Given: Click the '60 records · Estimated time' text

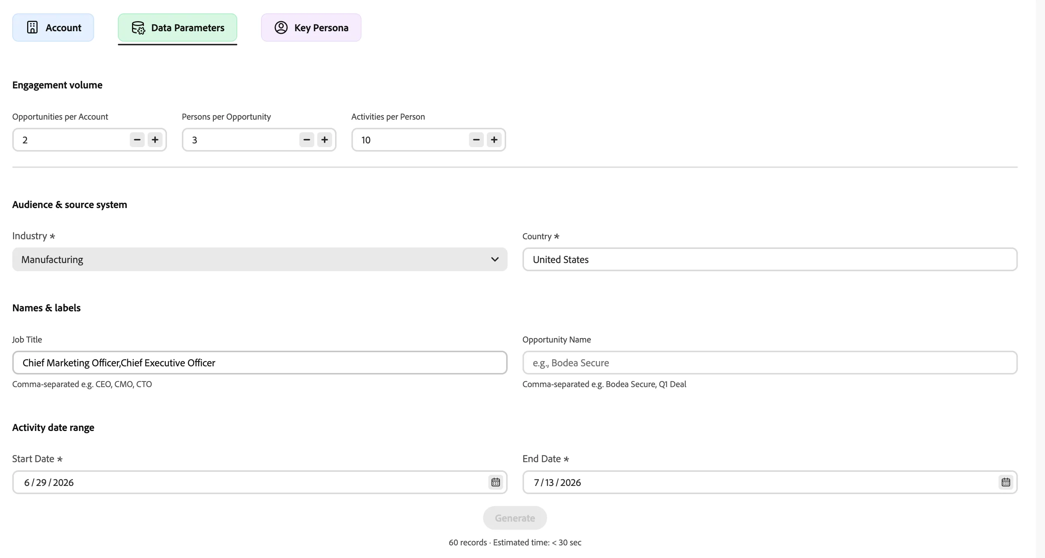Looking at the screenshot, I should 515,543.
